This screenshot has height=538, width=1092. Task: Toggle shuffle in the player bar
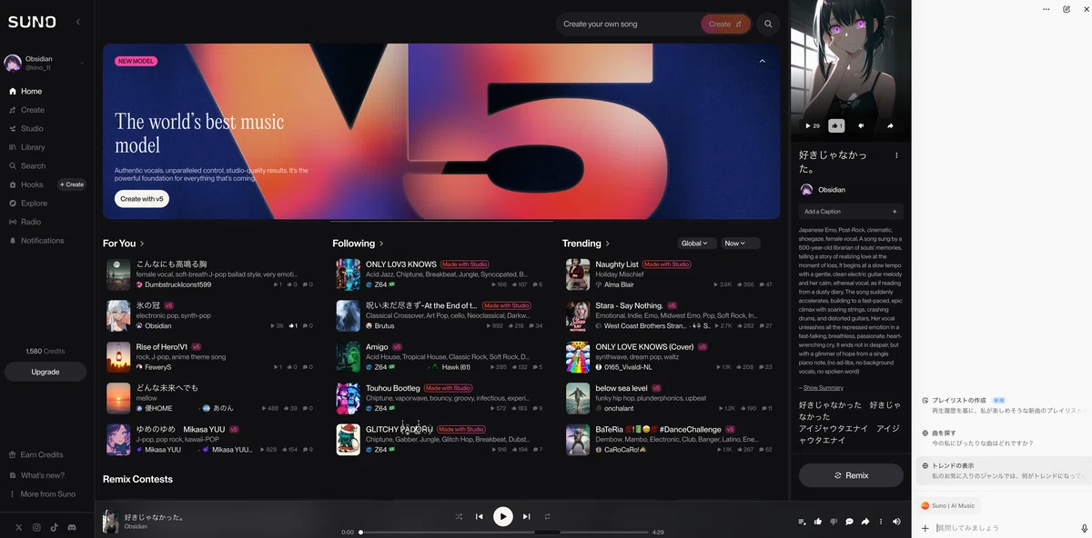point(459,516)
